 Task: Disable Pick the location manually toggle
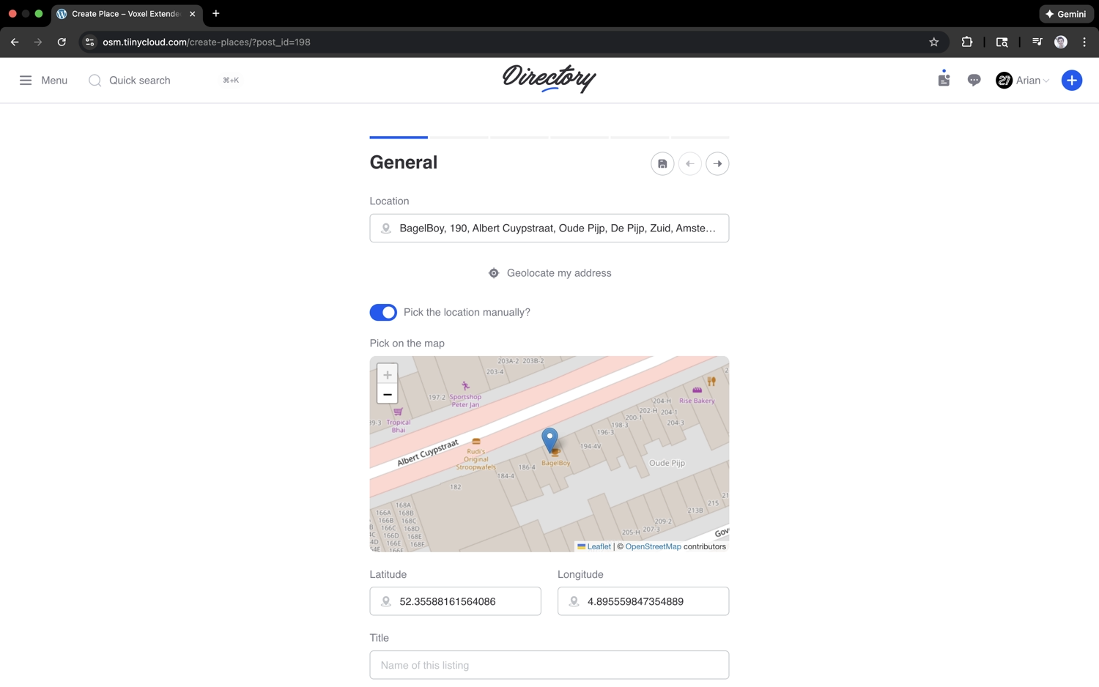[383, 313]
